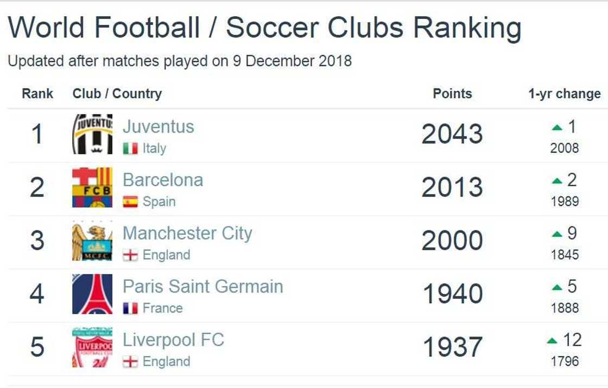Click the green up arrow beside Juventus
This screenshot has width=608, height=388.
[x=557, y=128]
